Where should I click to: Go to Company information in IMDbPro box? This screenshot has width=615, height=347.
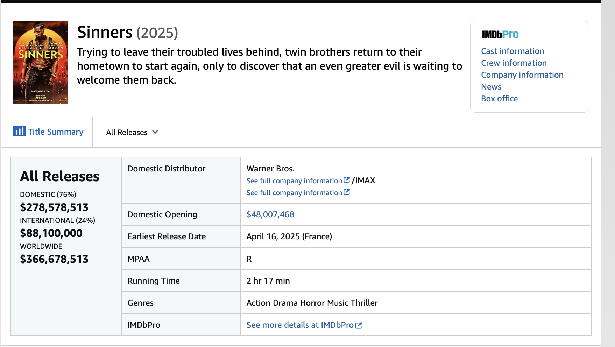point(522,75)
